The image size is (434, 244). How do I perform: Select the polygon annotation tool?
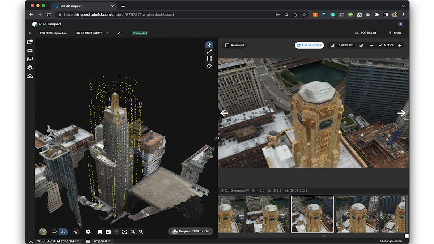coord(209,66)
